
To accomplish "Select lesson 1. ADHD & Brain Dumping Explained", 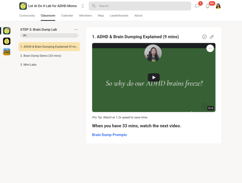I will (49, 47).
